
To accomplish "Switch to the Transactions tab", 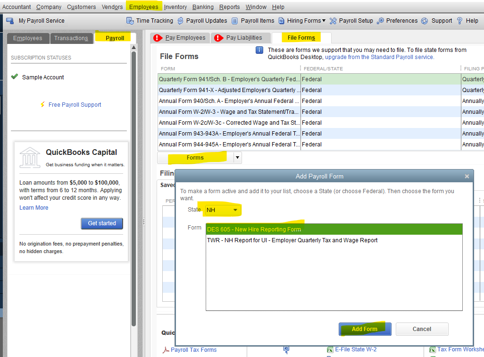I will (71, 38).
